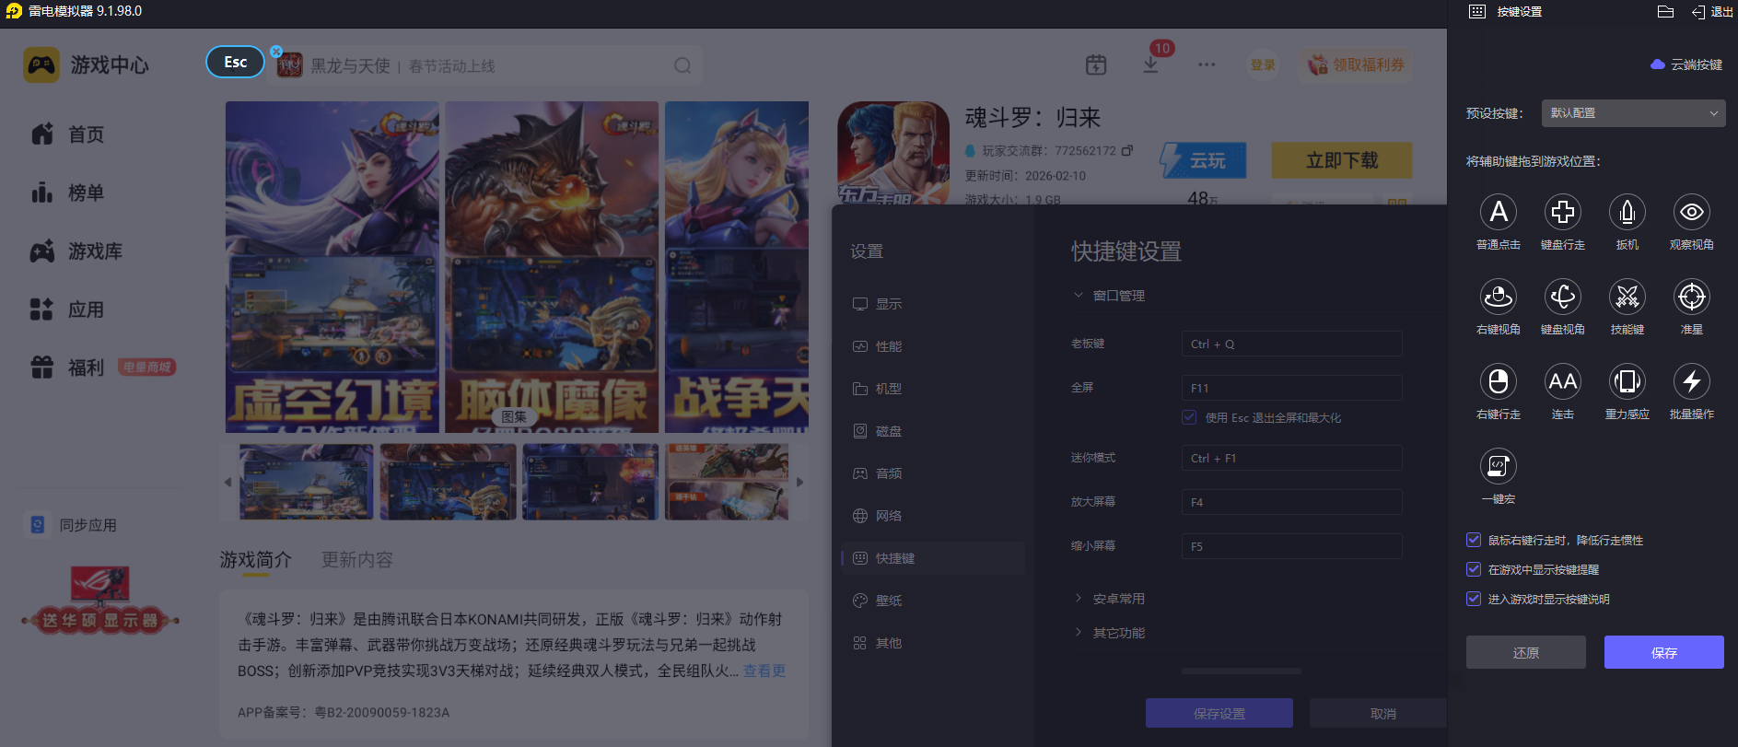
Task: Select the 重力感应 gravity sensor tool
Action: point(1627,382)
